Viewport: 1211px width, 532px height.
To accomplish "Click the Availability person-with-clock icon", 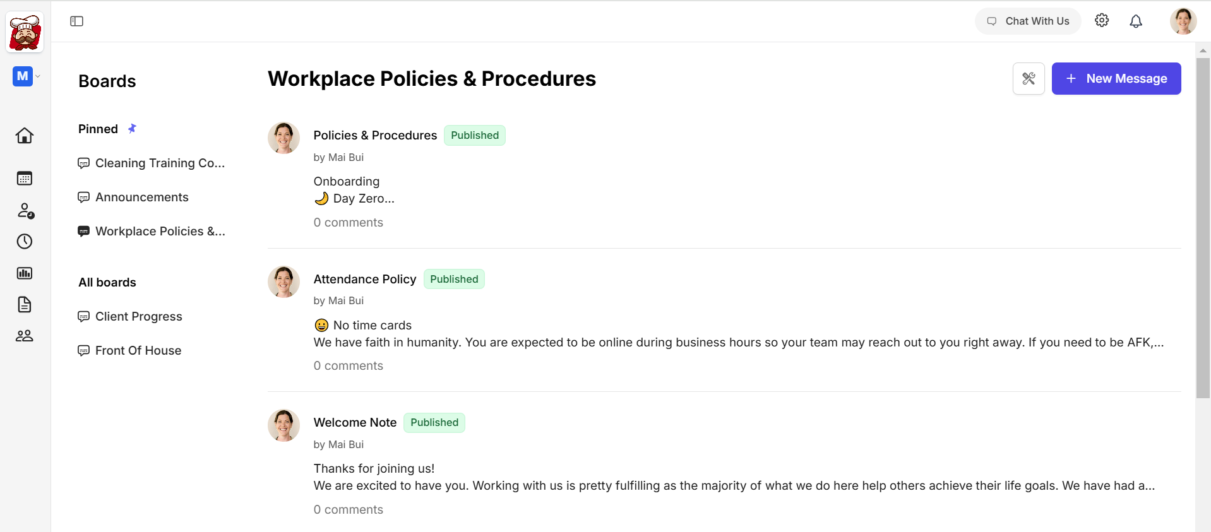I will coord(25,210).
